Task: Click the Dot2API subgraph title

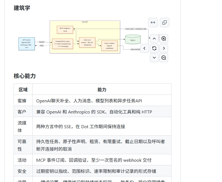Action: 85,22
